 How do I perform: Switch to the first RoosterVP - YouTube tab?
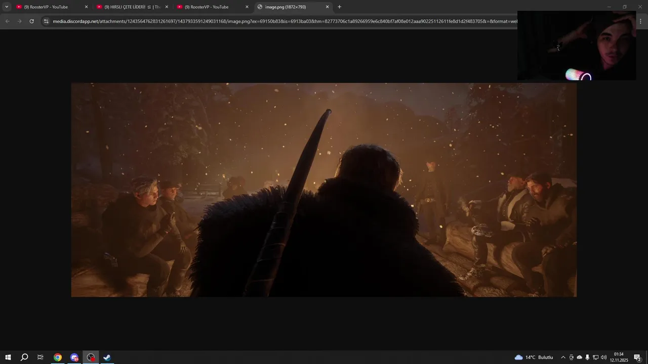tap(52, 7)
